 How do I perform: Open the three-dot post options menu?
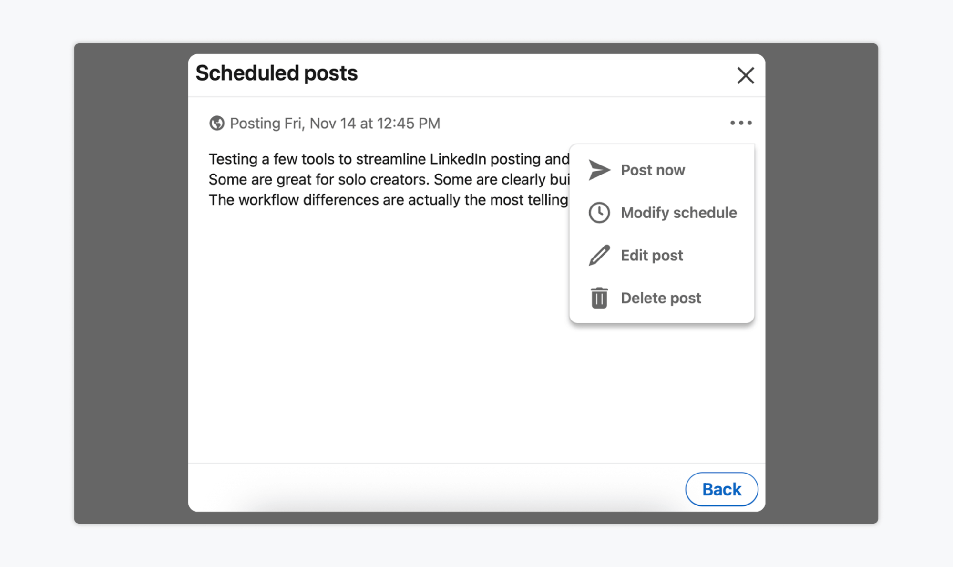(740, 123)
